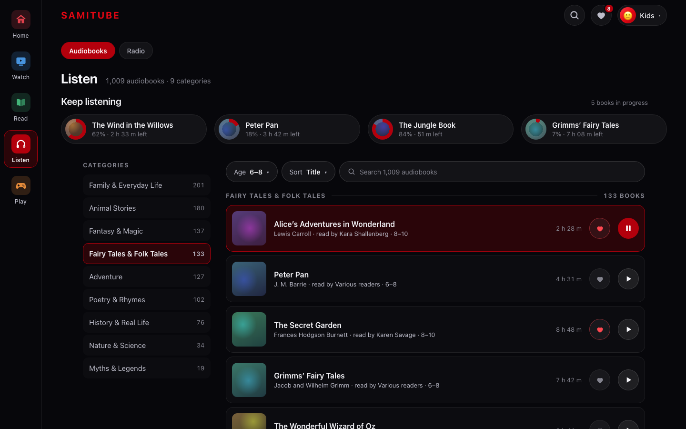
Task: Select History & Real Life category
Action: point(147,322)
